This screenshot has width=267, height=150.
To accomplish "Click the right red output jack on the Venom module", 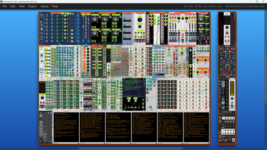I will 228,41.
